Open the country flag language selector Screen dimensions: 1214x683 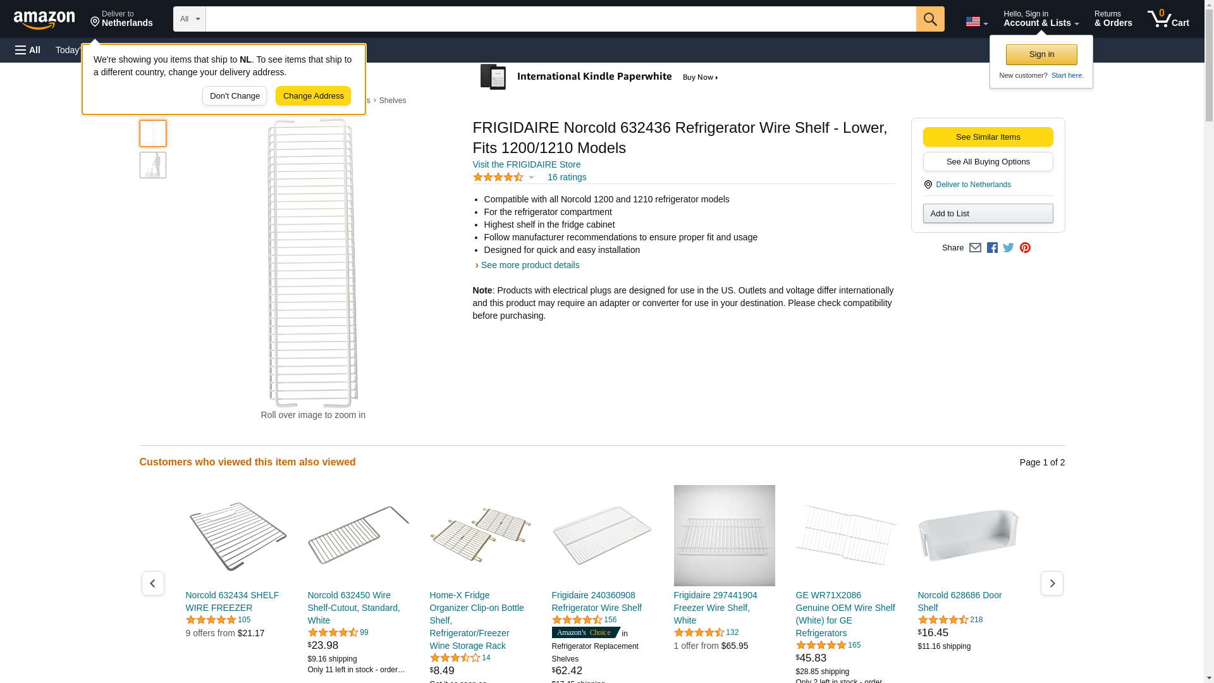coord(976,22)
